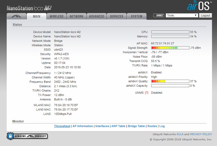
Task: Select the ADVANCED tab
Action: (x=96, y=16)
